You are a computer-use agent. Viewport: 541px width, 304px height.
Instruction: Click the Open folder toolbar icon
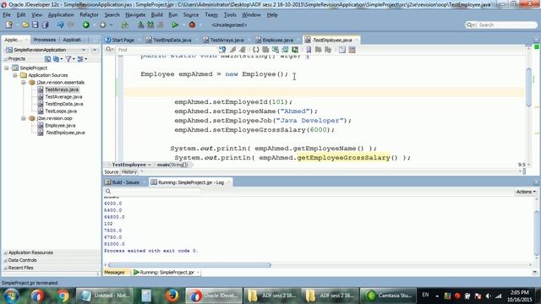[x=25, y=24]
